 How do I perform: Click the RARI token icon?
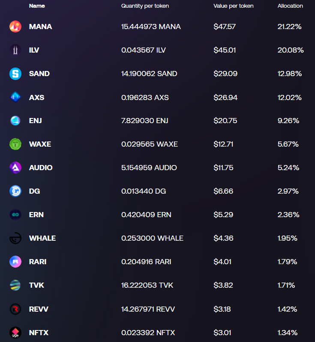[15, 262]
